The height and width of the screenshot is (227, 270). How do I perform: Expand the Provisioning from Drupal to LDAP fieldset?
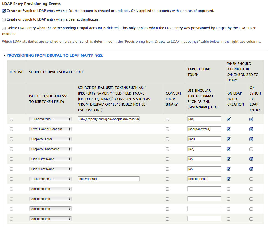point(5,55)
